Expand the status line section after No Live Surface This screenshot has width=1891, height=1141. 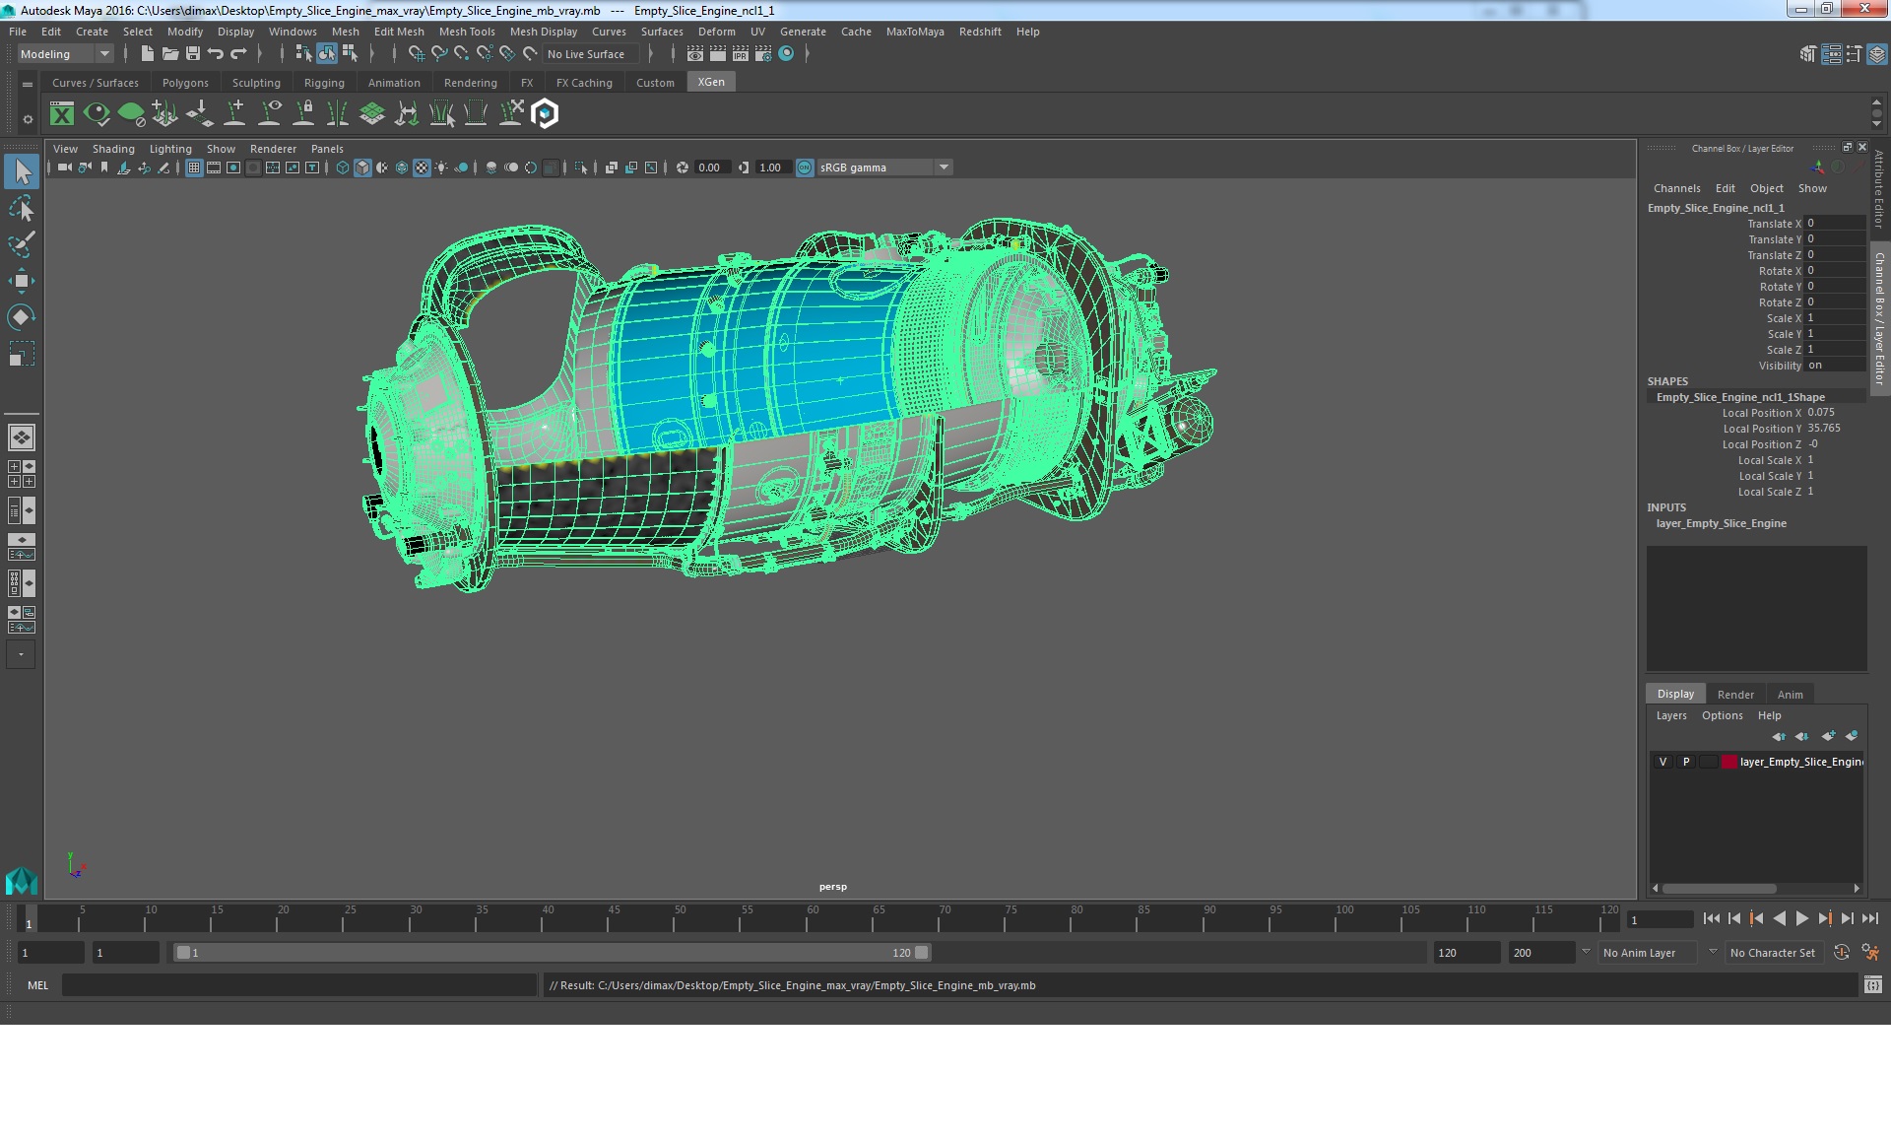(650, 54)
